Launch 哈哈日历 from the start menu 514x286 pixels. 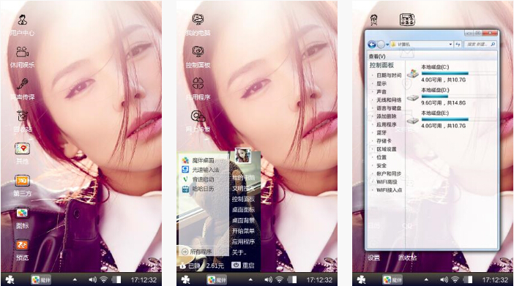pyautogui.click(x=198, y=189)
